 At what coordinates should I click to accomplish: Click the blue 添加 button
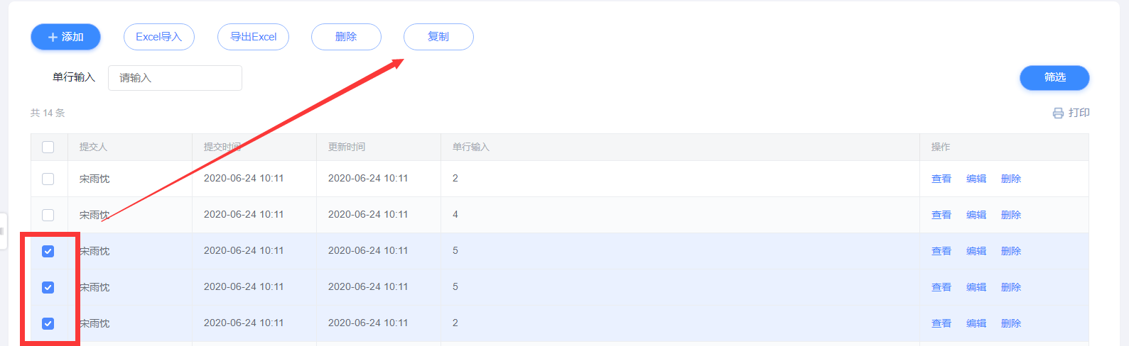tap(65, 37)
